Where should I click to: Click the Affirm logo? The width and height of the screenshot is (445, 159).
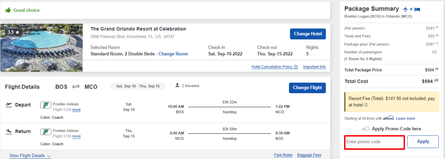pos(389,118)
